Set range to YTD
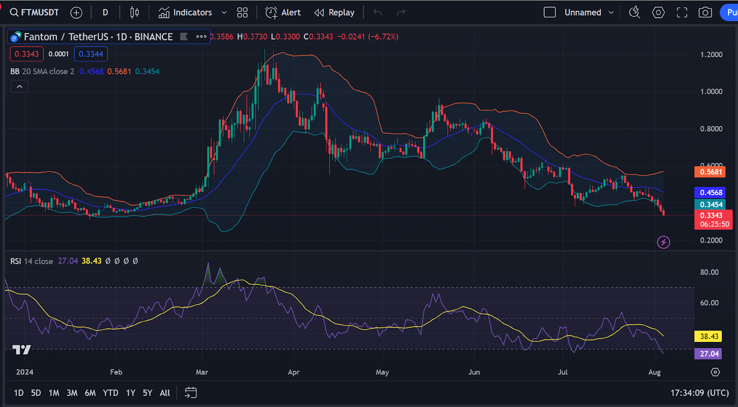 (110, 393)
